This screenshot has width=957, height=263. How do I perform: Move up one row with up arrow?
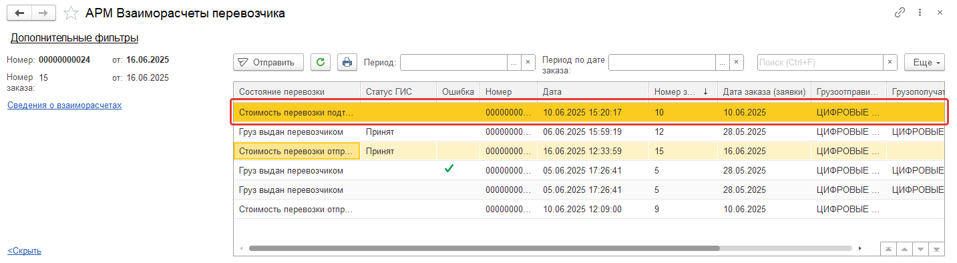(904, 248)
